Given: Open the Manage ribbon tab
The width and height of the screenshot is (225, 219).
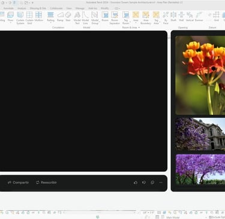Looking at the screenshot, I should 80,8.
